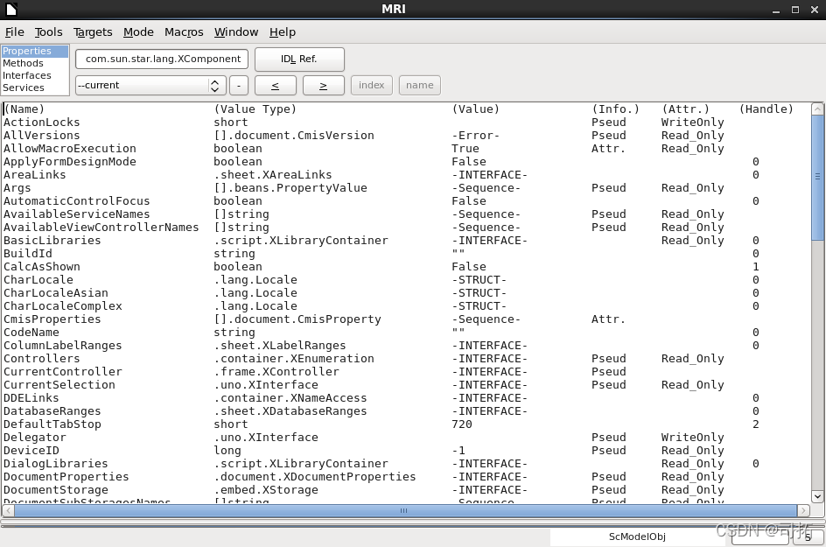Screen dimensions: 826x547
Task: Click the name button
Action: (x=420, y=86)
